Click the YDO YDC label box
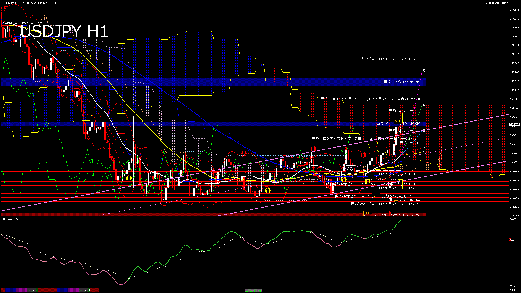 pos(350,169)
